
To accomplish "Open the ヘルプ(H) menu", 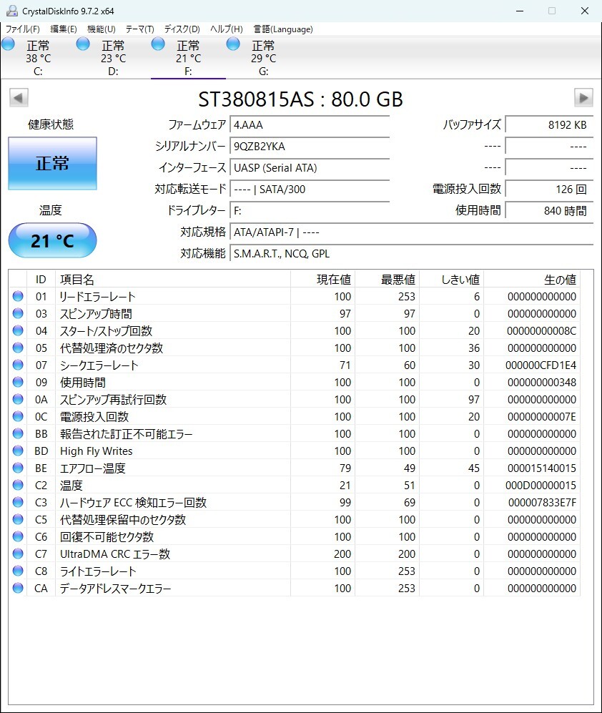I will (x=226, y=29).
